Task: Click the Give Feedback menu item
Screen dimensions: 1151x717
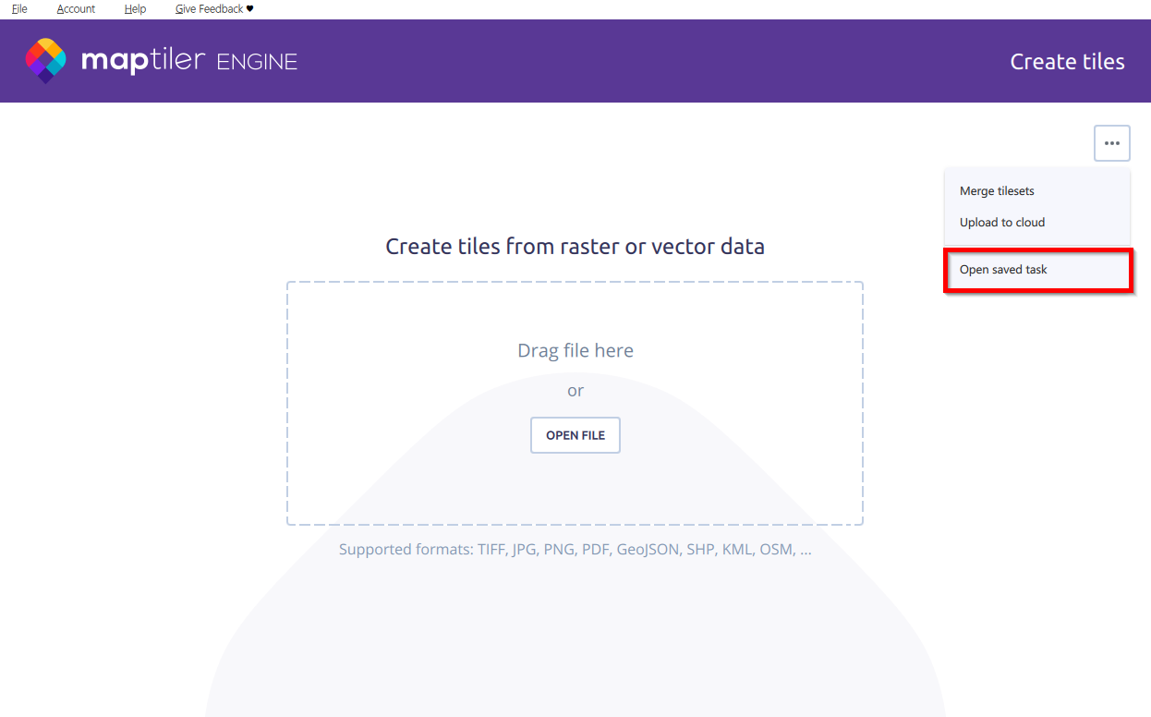Action: [209, 9]
